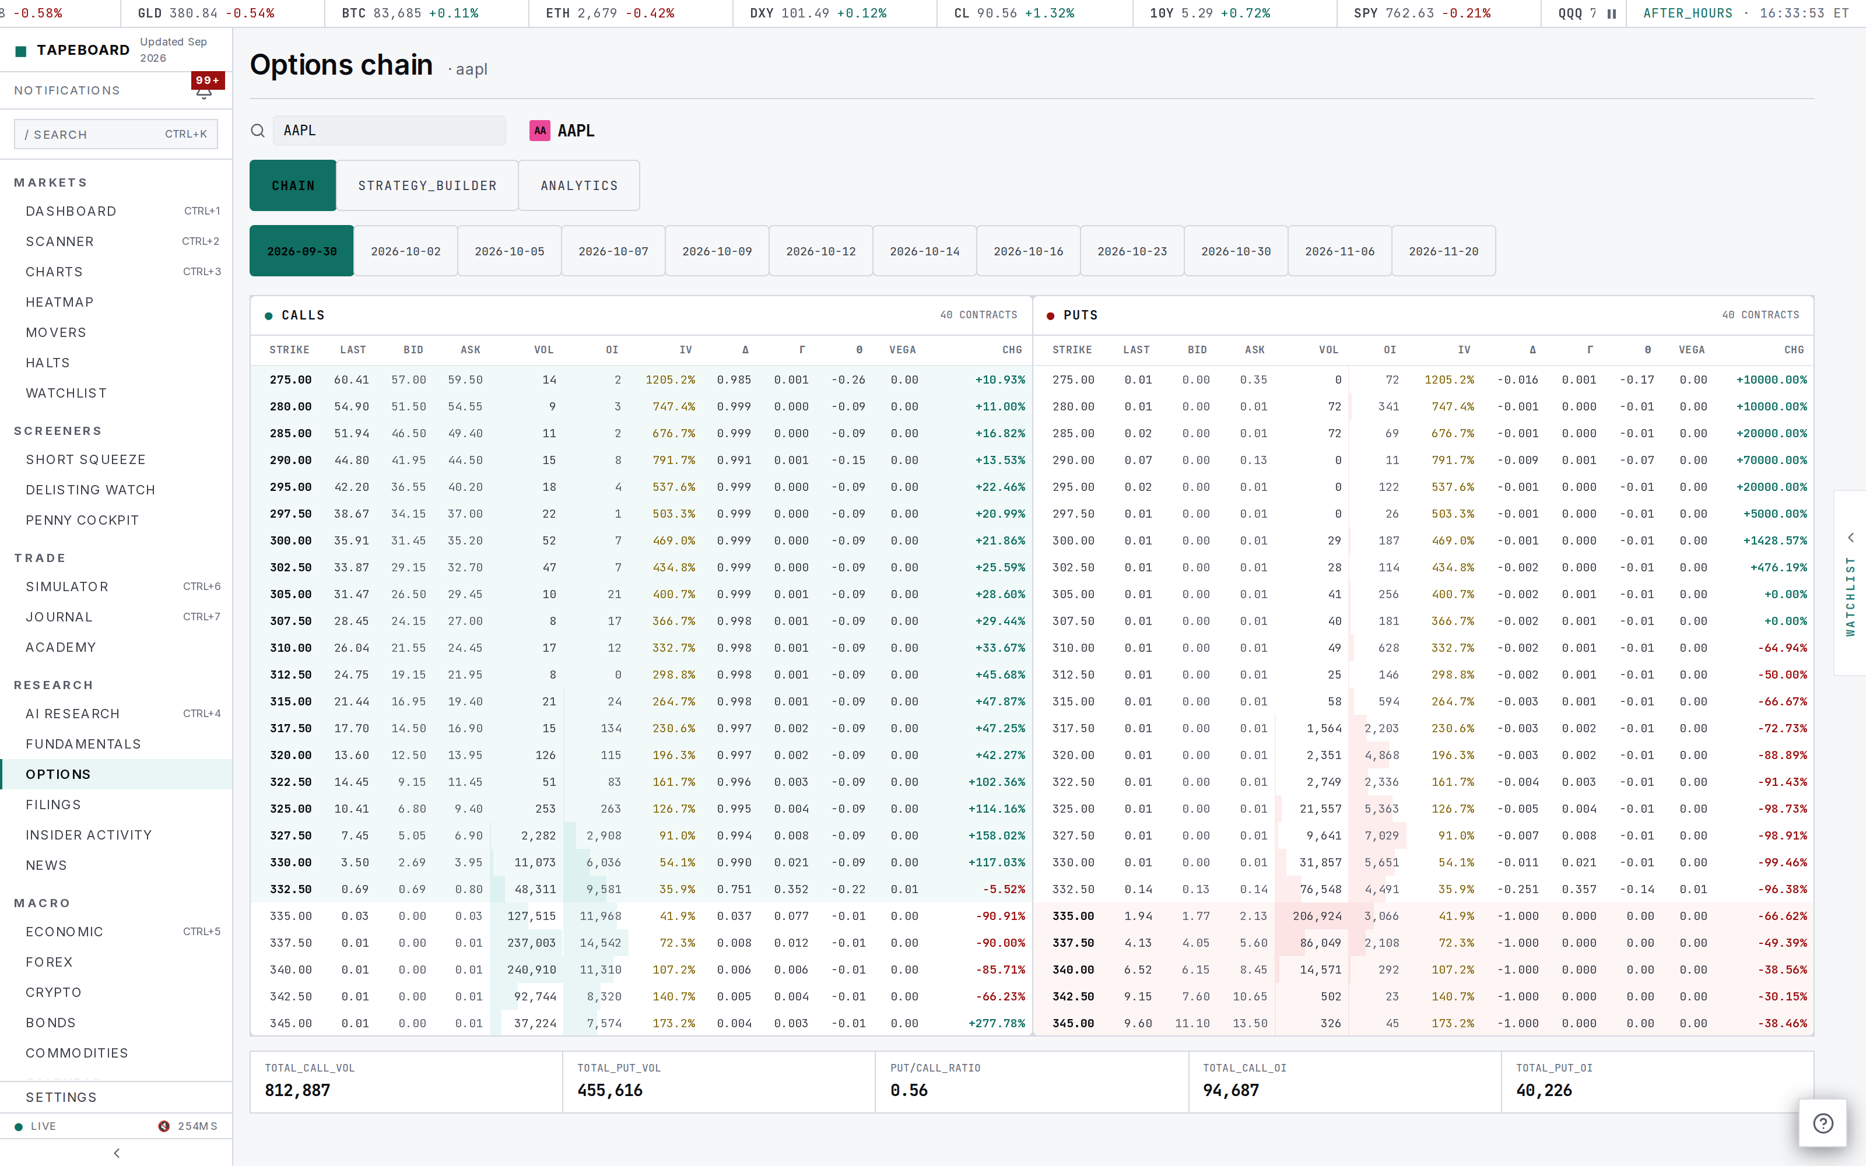Click the 332.50 call strike row
The width and height of the screenshot is (1866, 1166).
(x=641, y=889)
